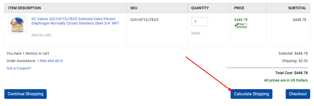Click the Save for Later link
Viewport: 314px width, 106px height.
[x=41, y=35]
